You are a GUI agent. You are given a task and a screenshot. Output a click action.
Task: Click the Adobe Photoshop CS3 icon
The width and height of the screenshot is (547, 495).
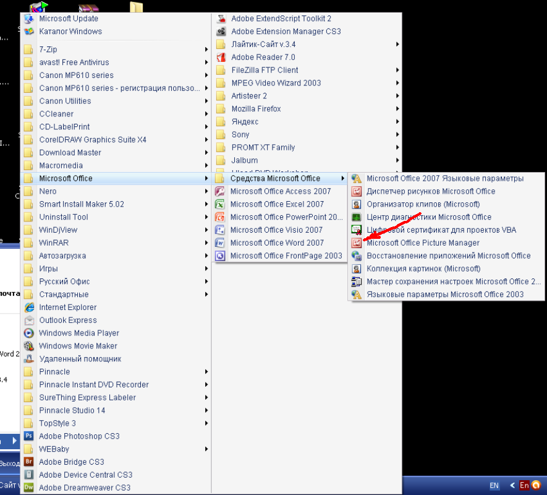29,436
